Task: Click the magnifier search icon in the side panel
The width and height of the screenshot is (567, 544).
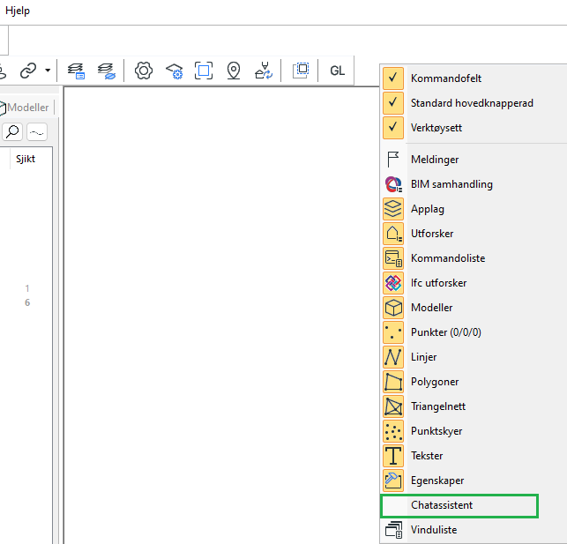Action: [13, 131]
